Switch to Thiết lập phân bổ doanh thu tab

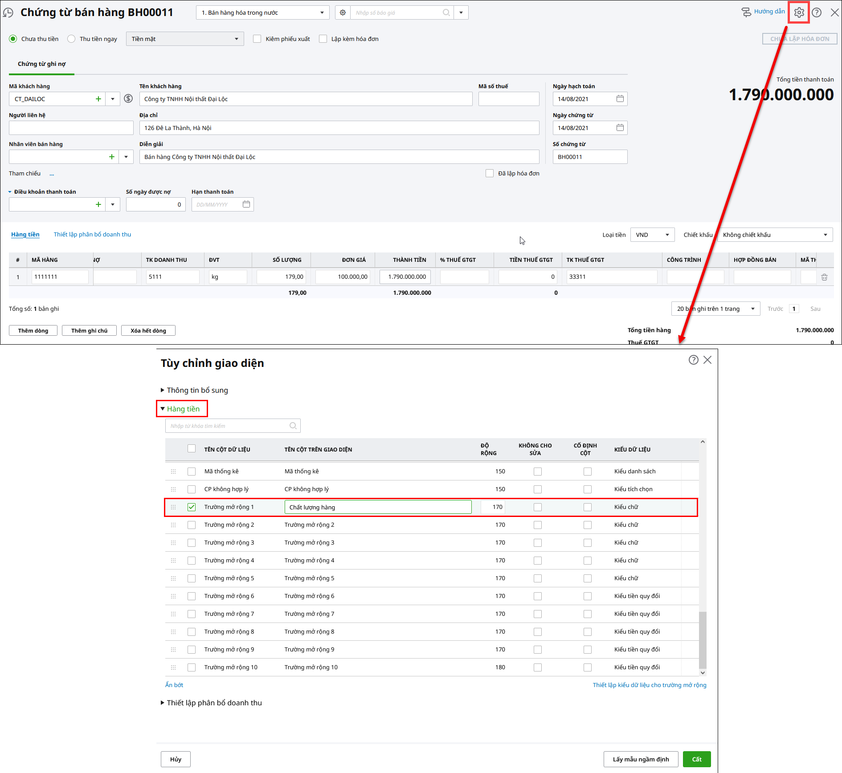click(x=92, y=234)
